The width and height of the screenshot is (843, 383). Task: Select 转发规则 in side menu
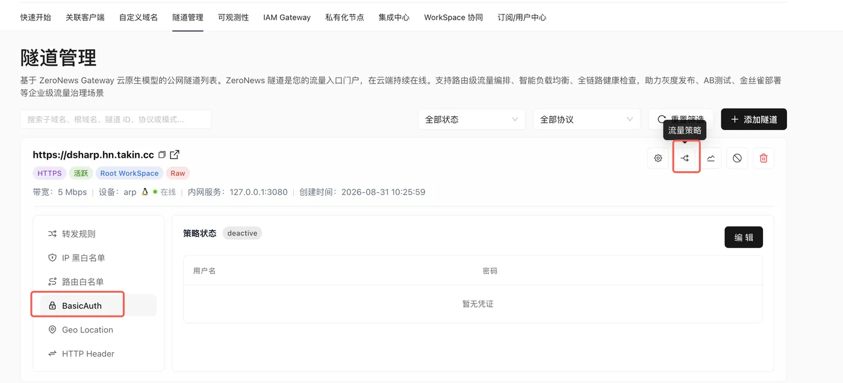[x=98, y=234]
